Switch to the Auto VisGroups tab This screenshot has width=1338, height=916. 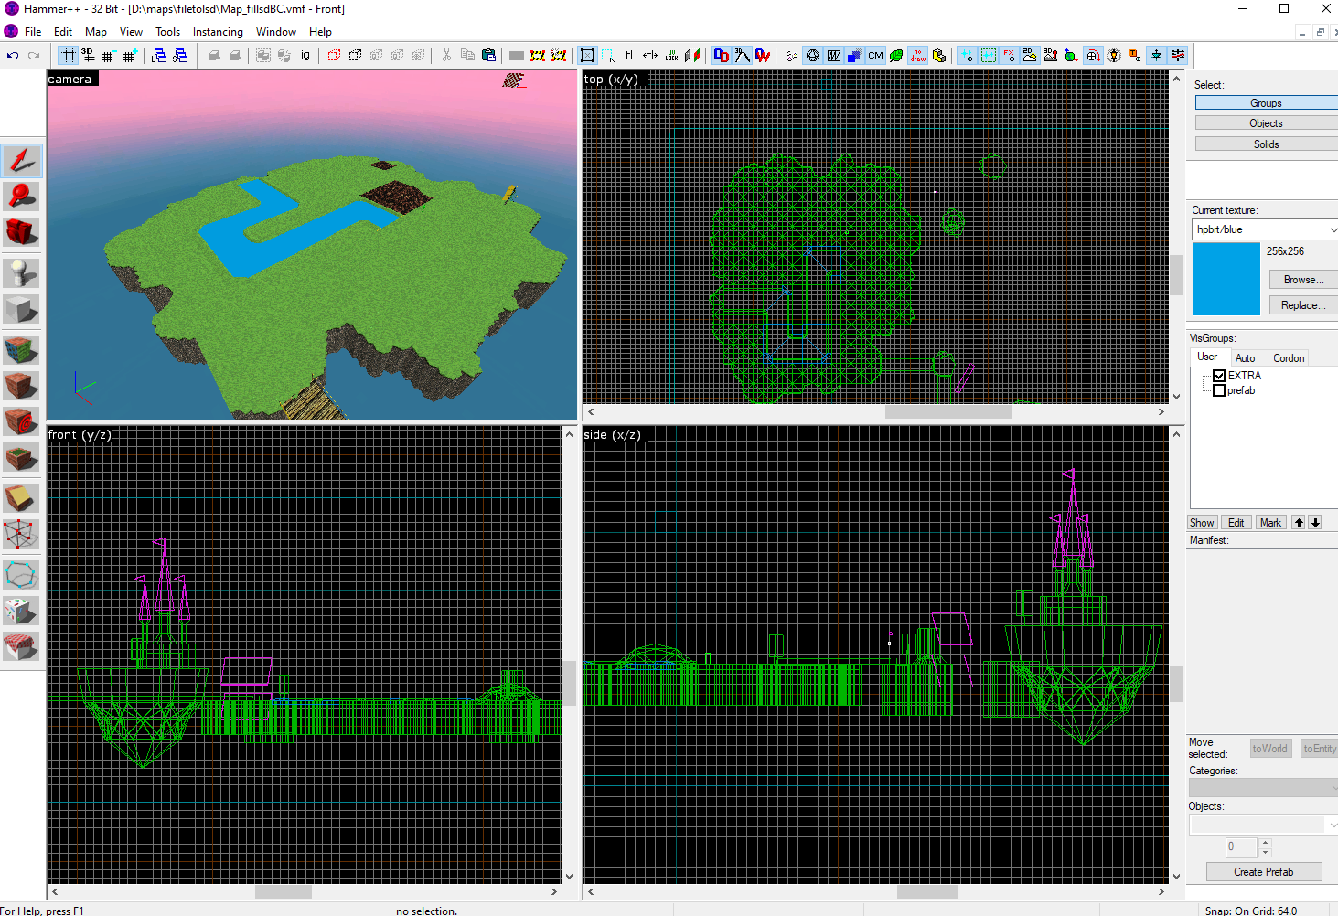1245,358
